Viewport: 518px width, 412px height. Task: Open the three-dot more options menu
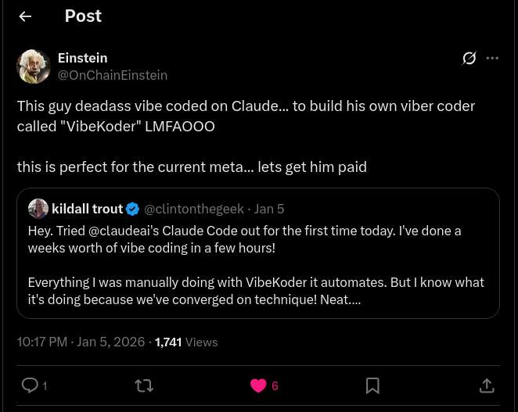492,58
